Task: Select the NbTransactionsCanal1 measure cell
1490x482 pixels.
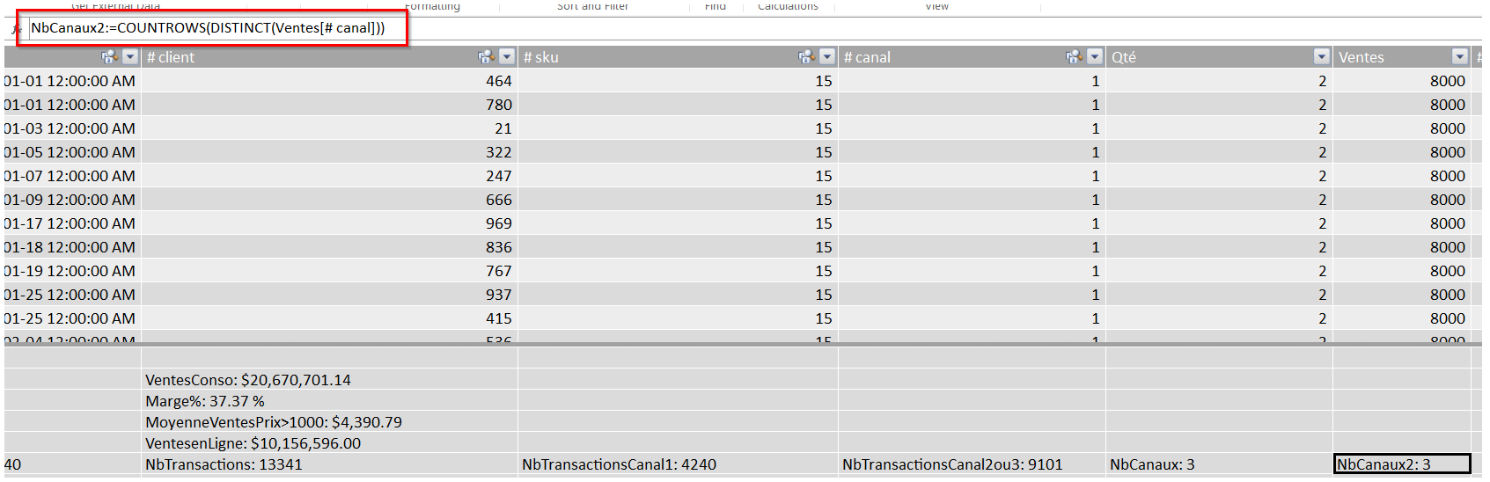Action: pos(619,464)
